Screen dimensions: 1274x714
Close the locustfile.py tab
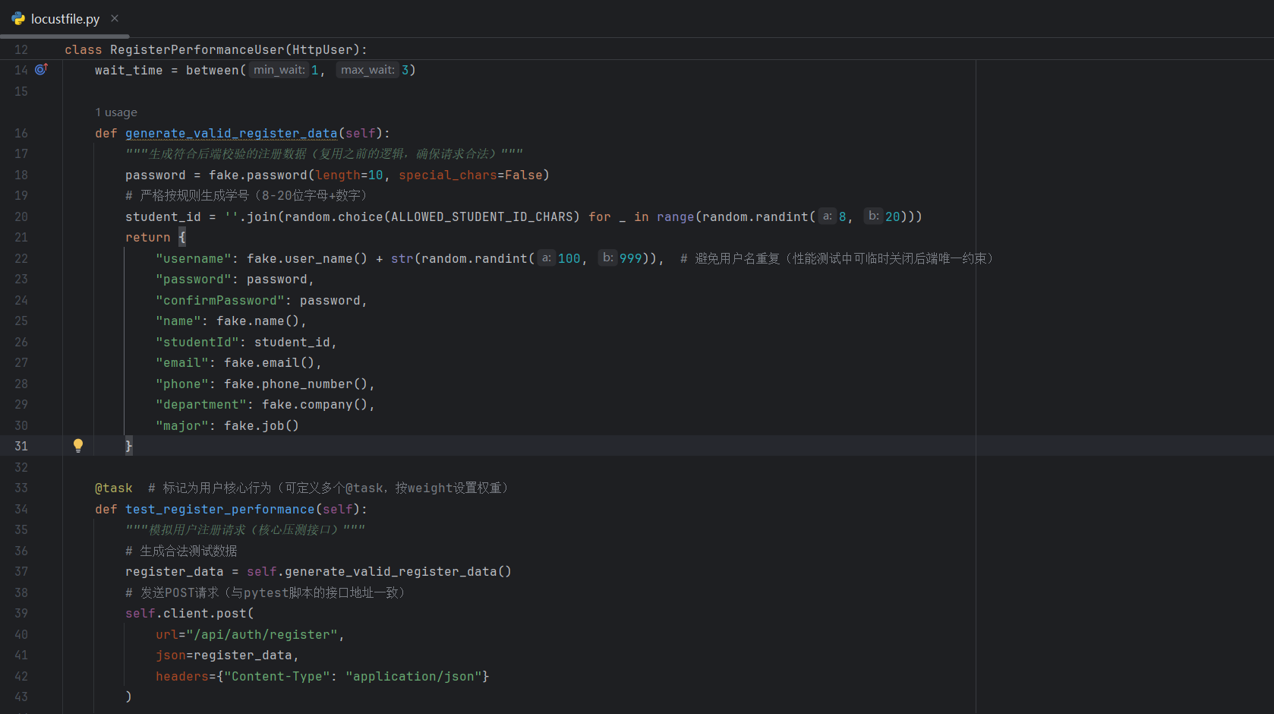point(115,18)
